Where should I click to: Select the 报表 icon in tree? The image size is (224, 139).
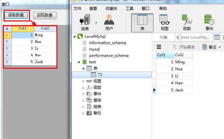[89, 107]
